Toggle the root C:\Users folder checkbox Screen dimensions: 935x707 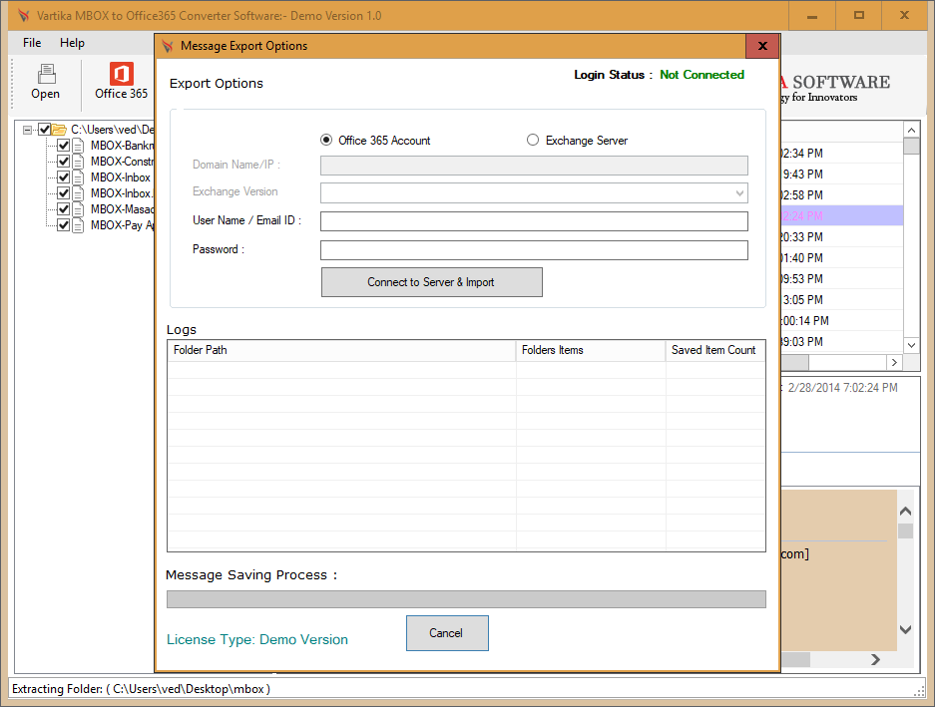pos(44,130)
